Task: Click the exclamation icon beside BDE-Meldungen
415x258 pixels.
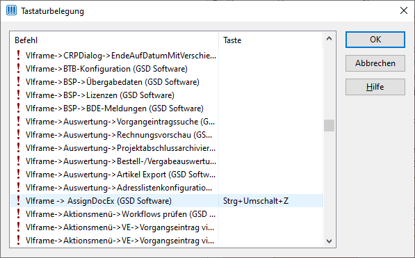Action: tap(18, 108)
